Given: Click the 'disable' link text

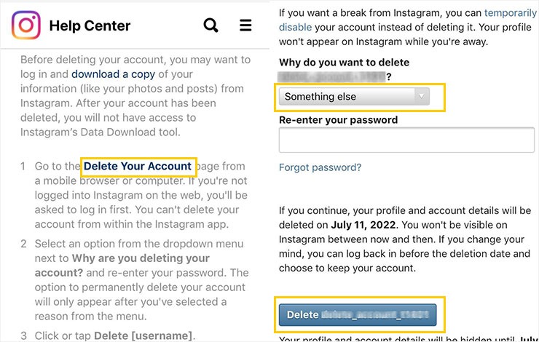Looking at the screenshot, I should click(x=295, y=27).
